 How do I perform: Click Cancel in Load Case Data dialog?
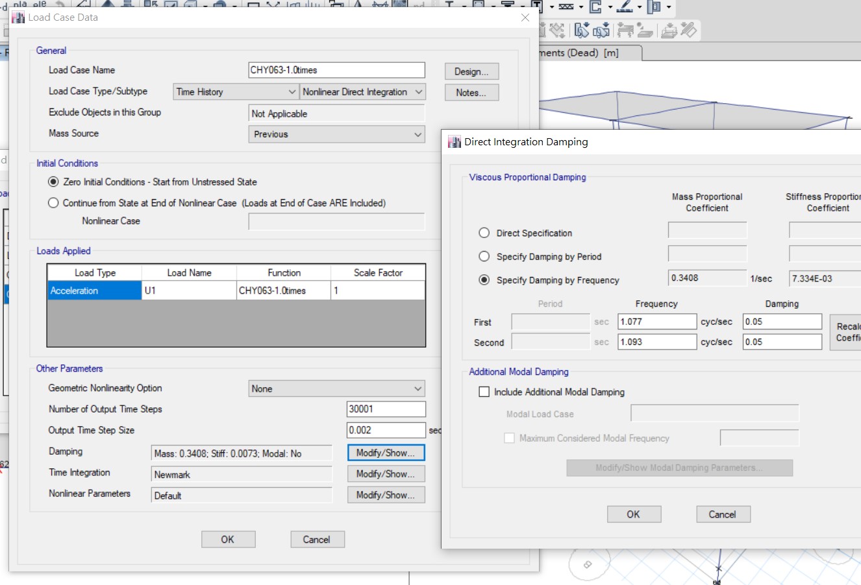click(317, 540)
